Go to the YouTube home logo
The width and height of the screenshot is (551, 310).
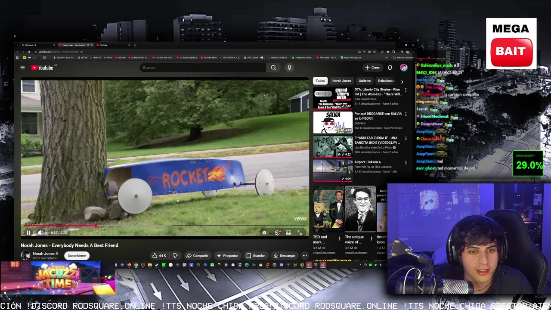42,68
